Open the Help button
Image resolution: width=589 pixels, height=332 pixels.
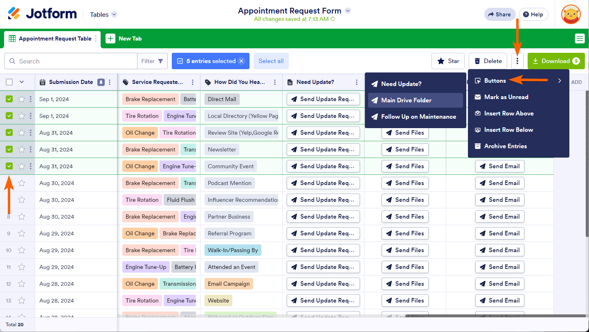click(533, 14)
